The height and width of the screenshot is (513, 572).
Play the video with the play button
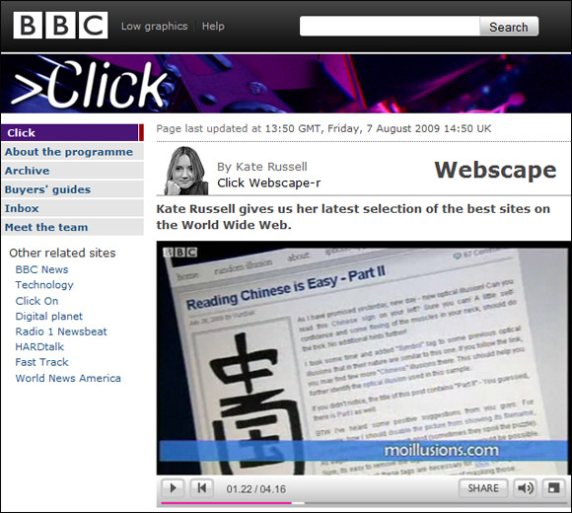(x=173, y=487)
